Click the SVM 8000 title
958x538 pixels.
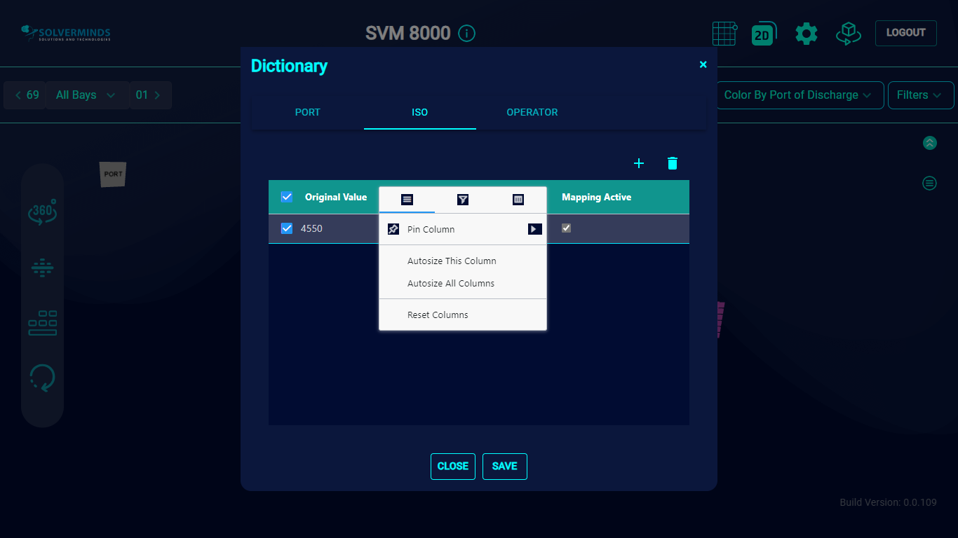click(408, 33)
